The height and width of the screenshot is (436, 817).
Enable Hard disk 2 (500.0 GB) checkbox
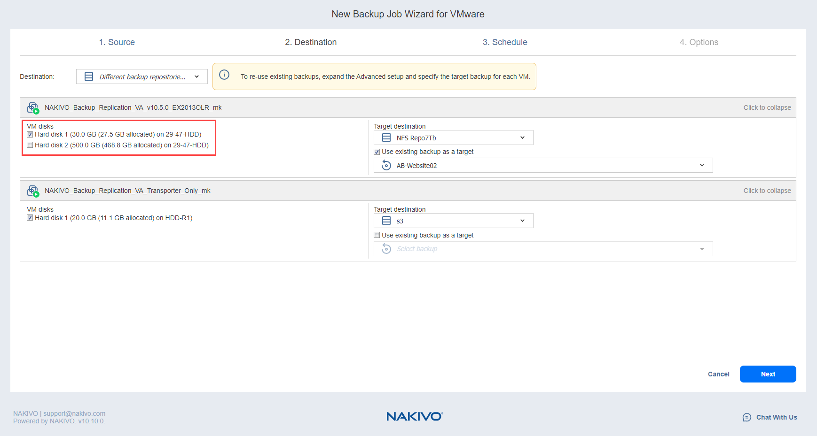(x=30, y=145)
